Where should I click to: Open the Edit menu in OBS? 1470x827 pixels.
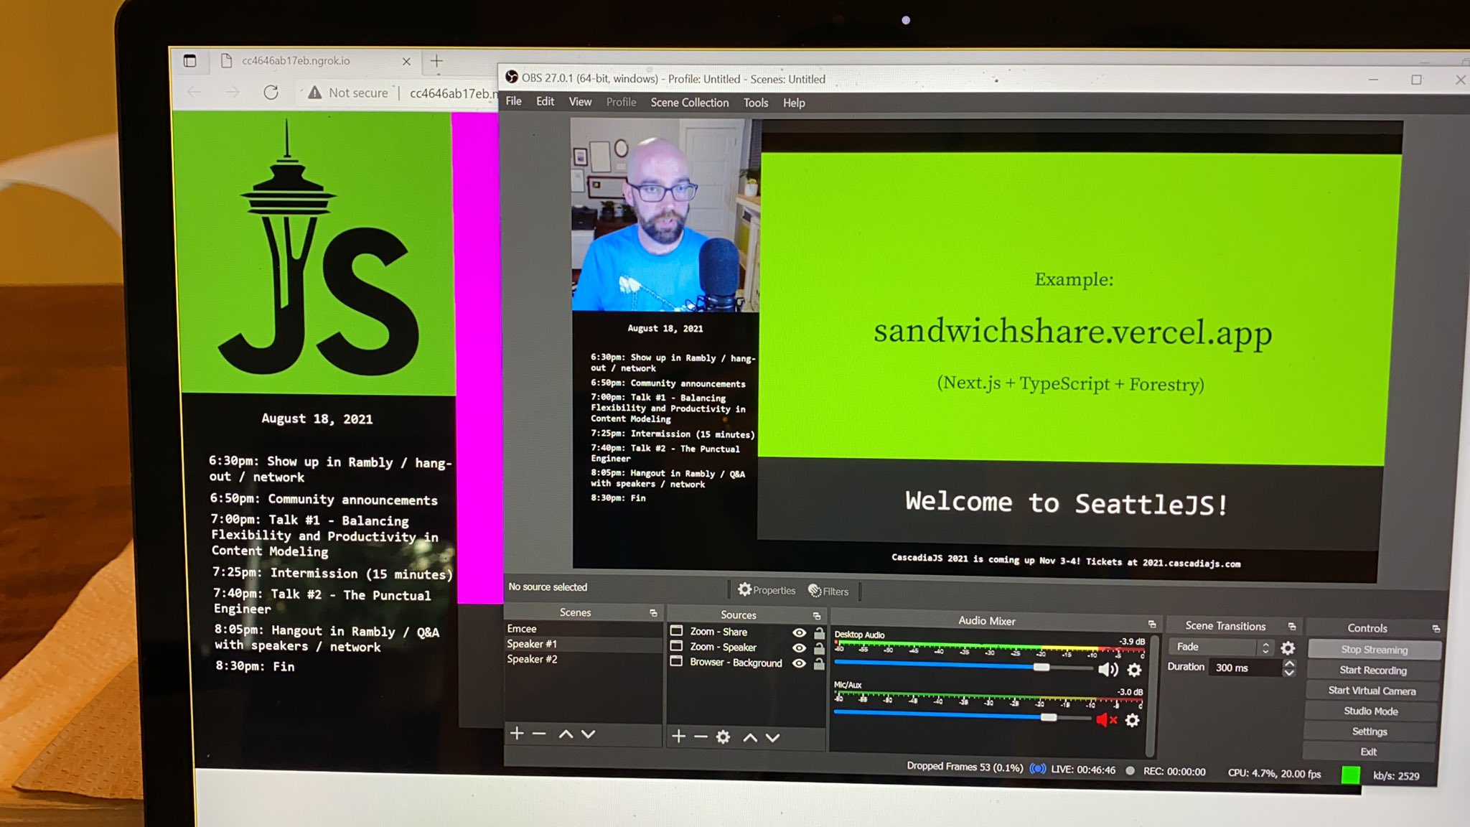coord(546,101)
